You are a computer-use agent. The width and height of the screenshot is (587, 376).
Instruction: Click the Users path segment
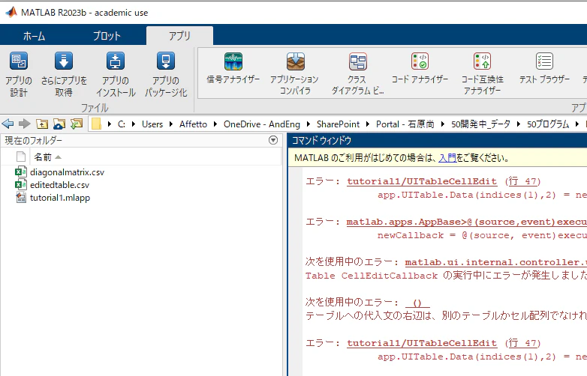tap(152, 124)
